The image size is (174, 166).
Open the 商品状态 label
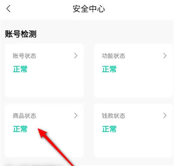[x=24, y=116]
